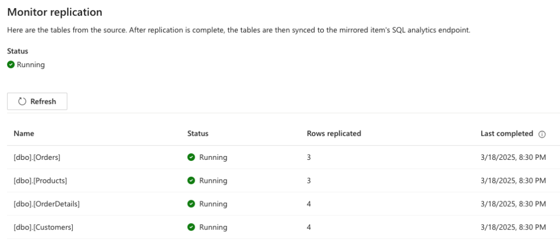The width and height of the screenshot is (560, 246).
Task: Click the Products row green check icon
Action: (191, 181)
